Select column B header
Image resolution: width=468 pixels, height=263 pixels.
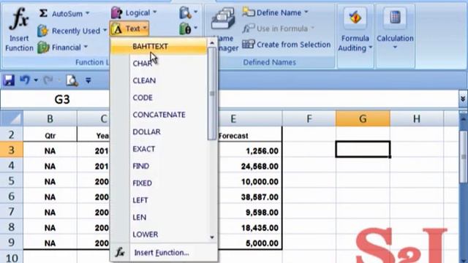pyautogui.click(x=50, y=118)
